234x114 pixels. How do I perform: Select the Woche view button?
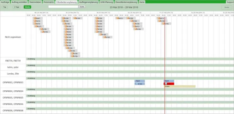pyautogui.click(x=27, y=7)
